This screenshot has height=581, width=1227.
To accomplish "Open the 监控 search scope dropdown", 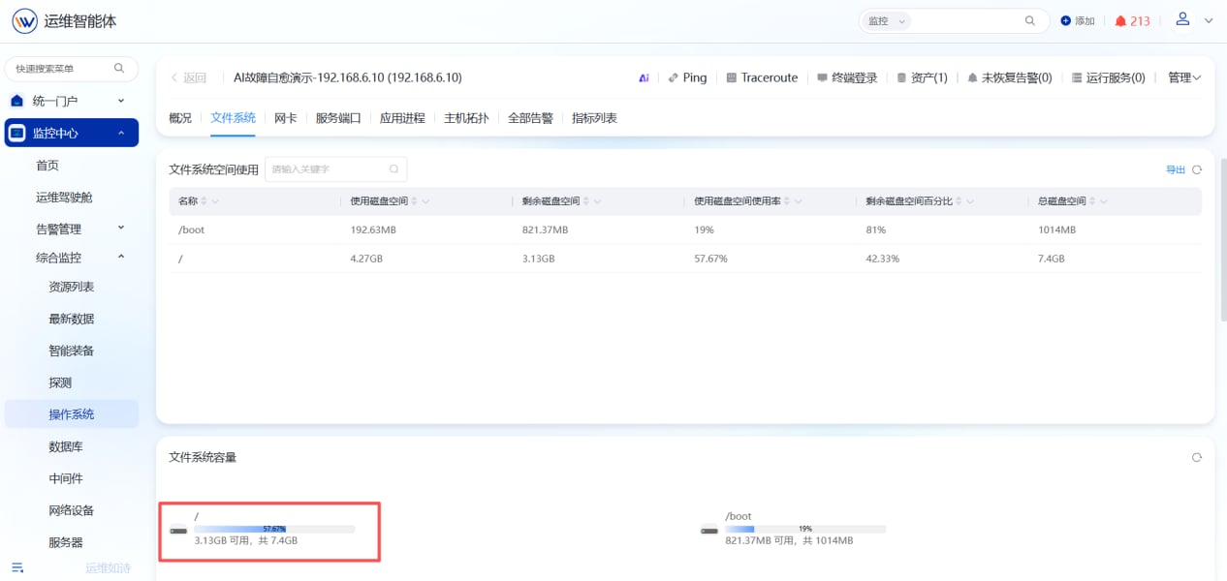I will click(x=887, y=20).
